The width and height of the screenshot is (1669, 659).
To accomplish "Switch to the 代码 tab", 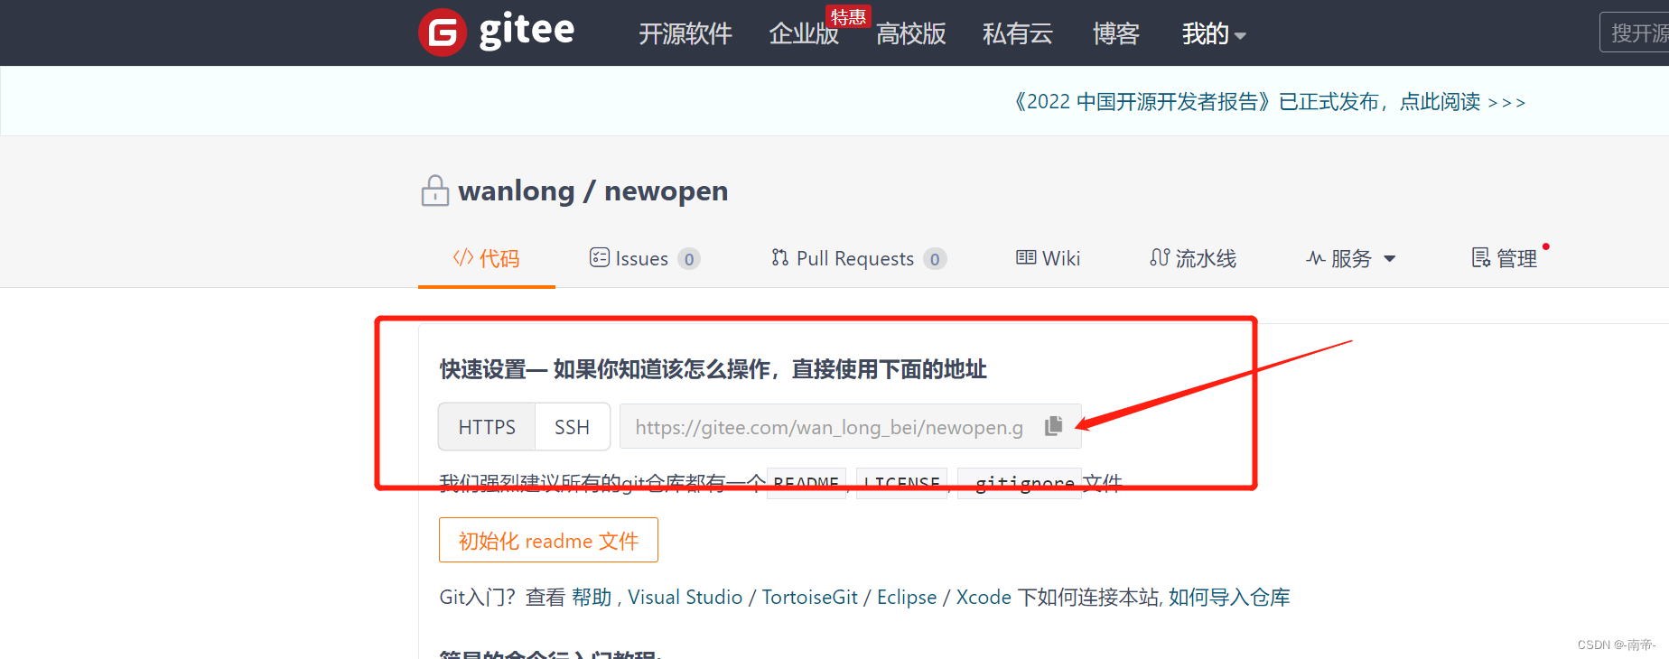I will point(487,258).
